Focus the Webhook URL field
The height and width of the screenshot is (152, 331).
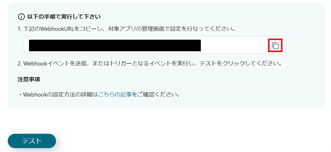tap(155, 45)
